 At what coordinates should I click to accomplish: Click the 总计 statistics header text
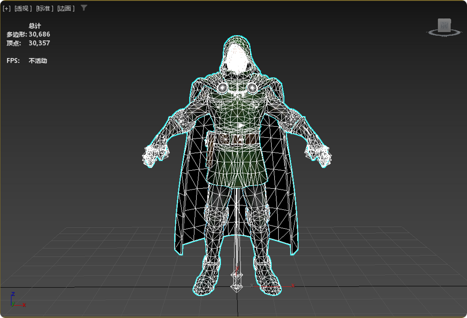coord(35,26)
